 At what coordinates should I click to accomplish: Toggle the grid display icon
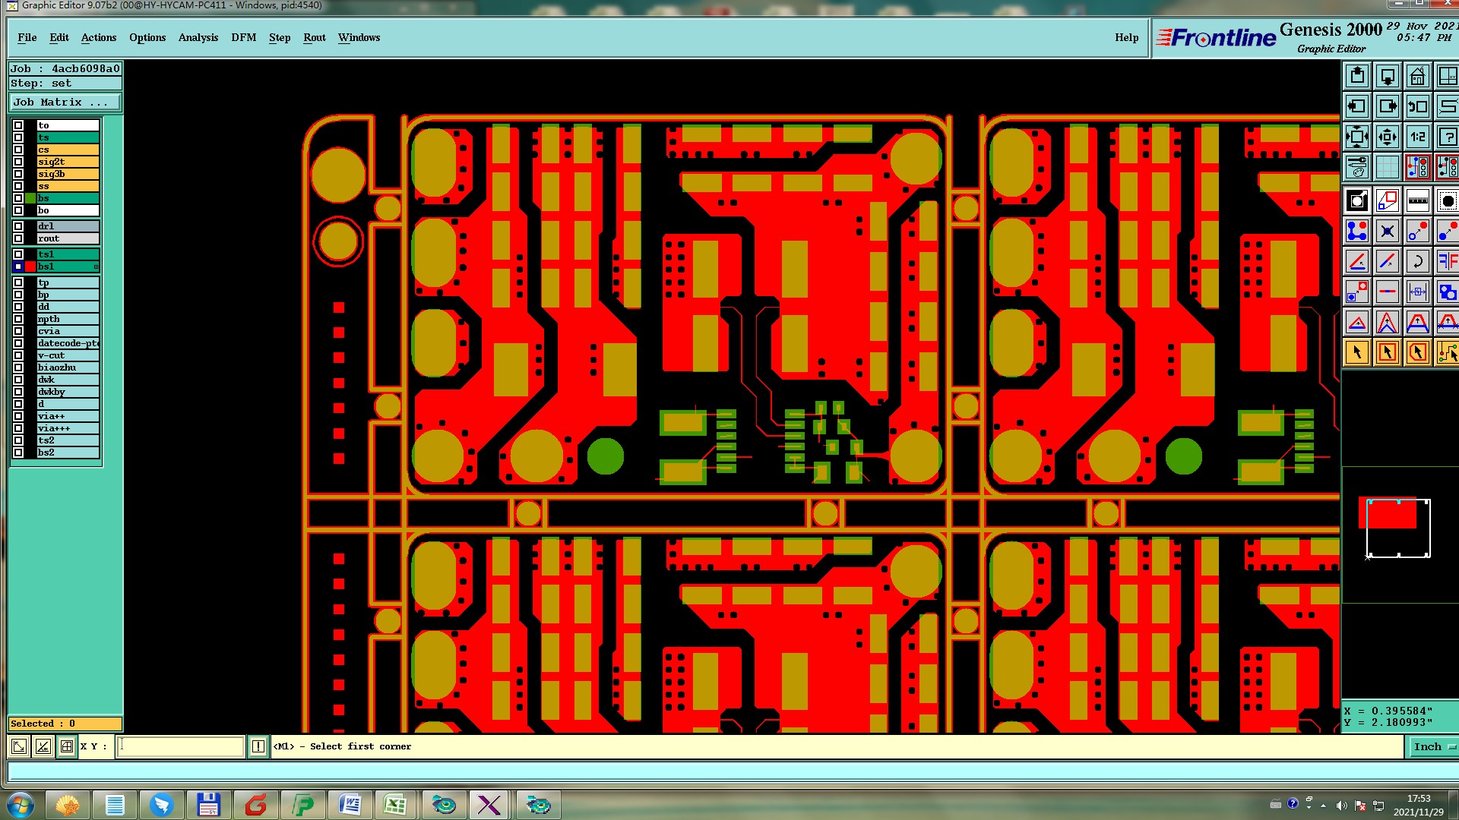pos(1387,168)
